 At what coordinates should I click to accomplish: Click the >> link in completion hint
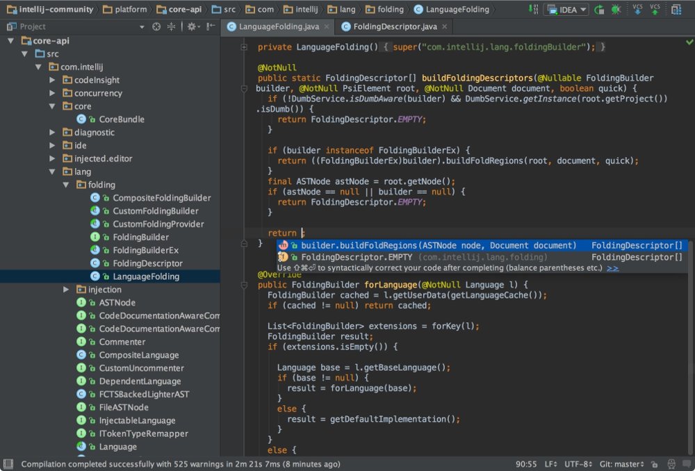click(x=612, y=268)
